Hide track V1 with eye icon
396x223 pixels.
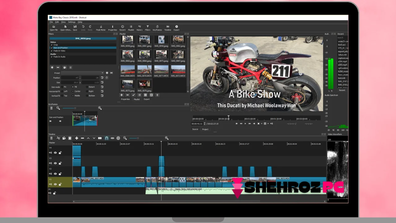(x=55, y=184)
